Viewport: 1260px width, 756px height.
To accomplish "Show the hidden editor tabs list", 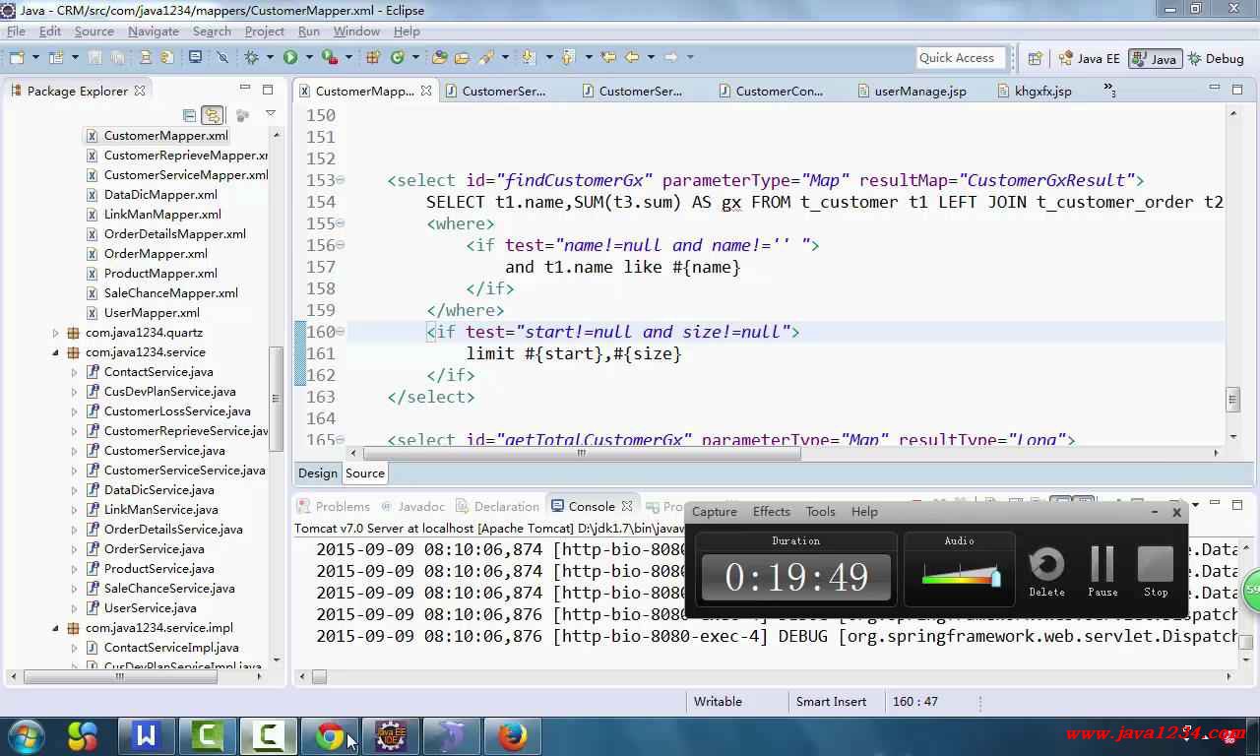I will (x=1109, y=90).
